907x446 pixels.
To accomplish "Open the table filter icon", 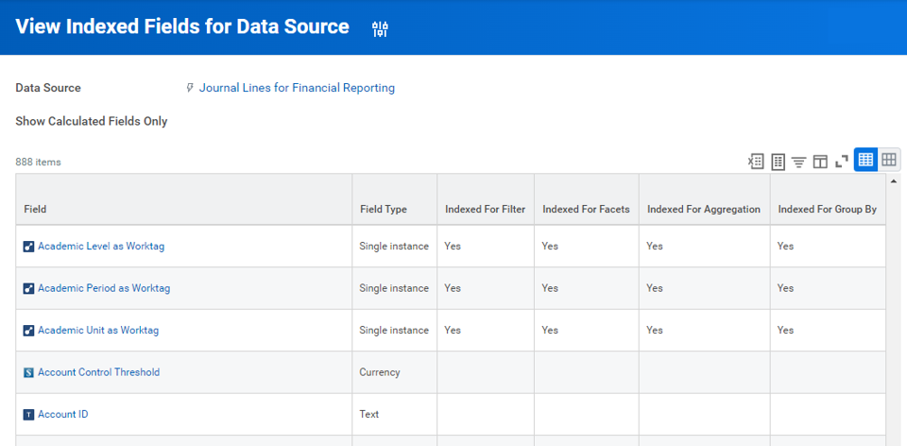I will tap(799, 162).
